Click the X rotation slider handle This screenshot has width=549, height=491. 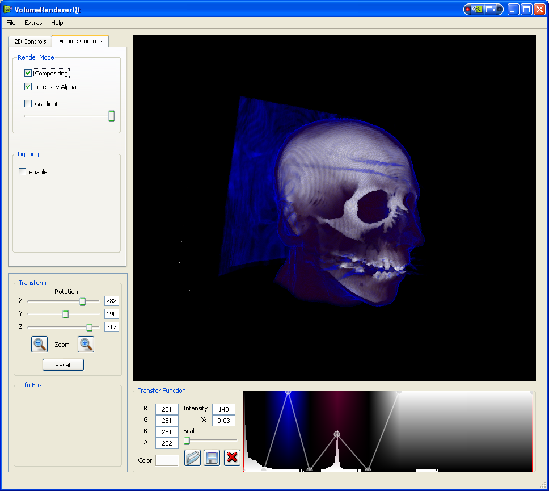[x=82, y=301]
